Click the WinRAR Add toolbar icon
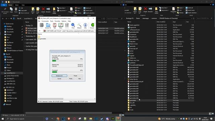The width and height of the screenshot is (215, 121). click(41, 26)
